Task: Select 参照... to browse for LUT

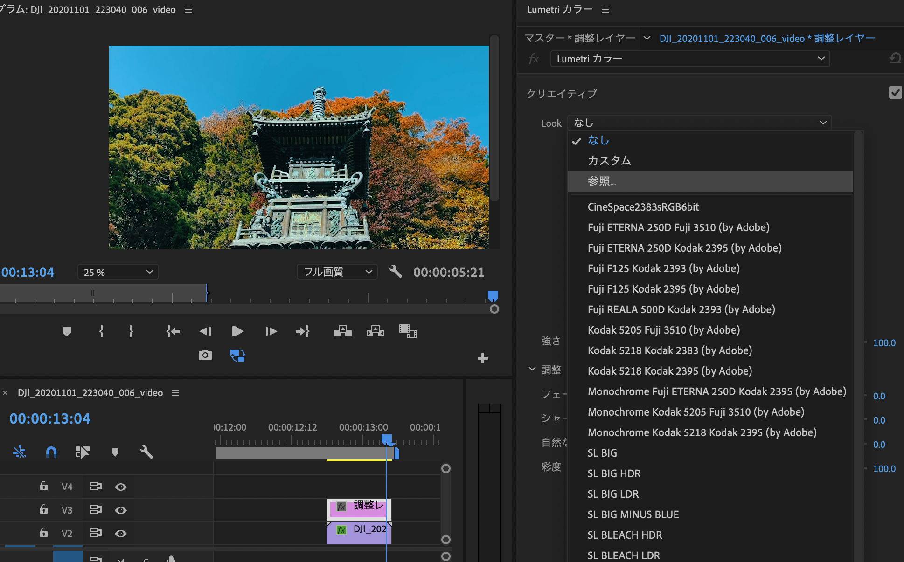Action: point(710,181)
